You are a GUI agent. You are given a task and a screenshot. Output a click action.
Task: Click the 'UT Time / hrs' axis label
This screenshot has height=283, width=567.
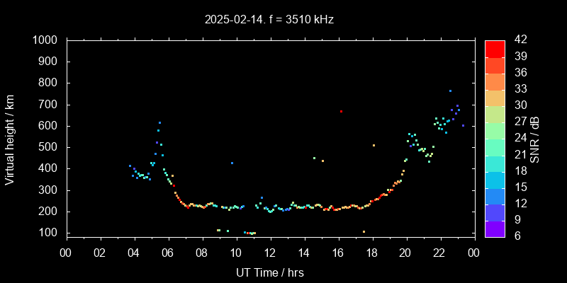(x=269, y=272)
